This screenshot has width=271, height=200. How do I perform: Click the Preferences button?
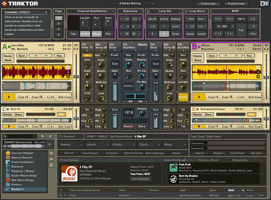pyautogui.click(x=236, y=4)
